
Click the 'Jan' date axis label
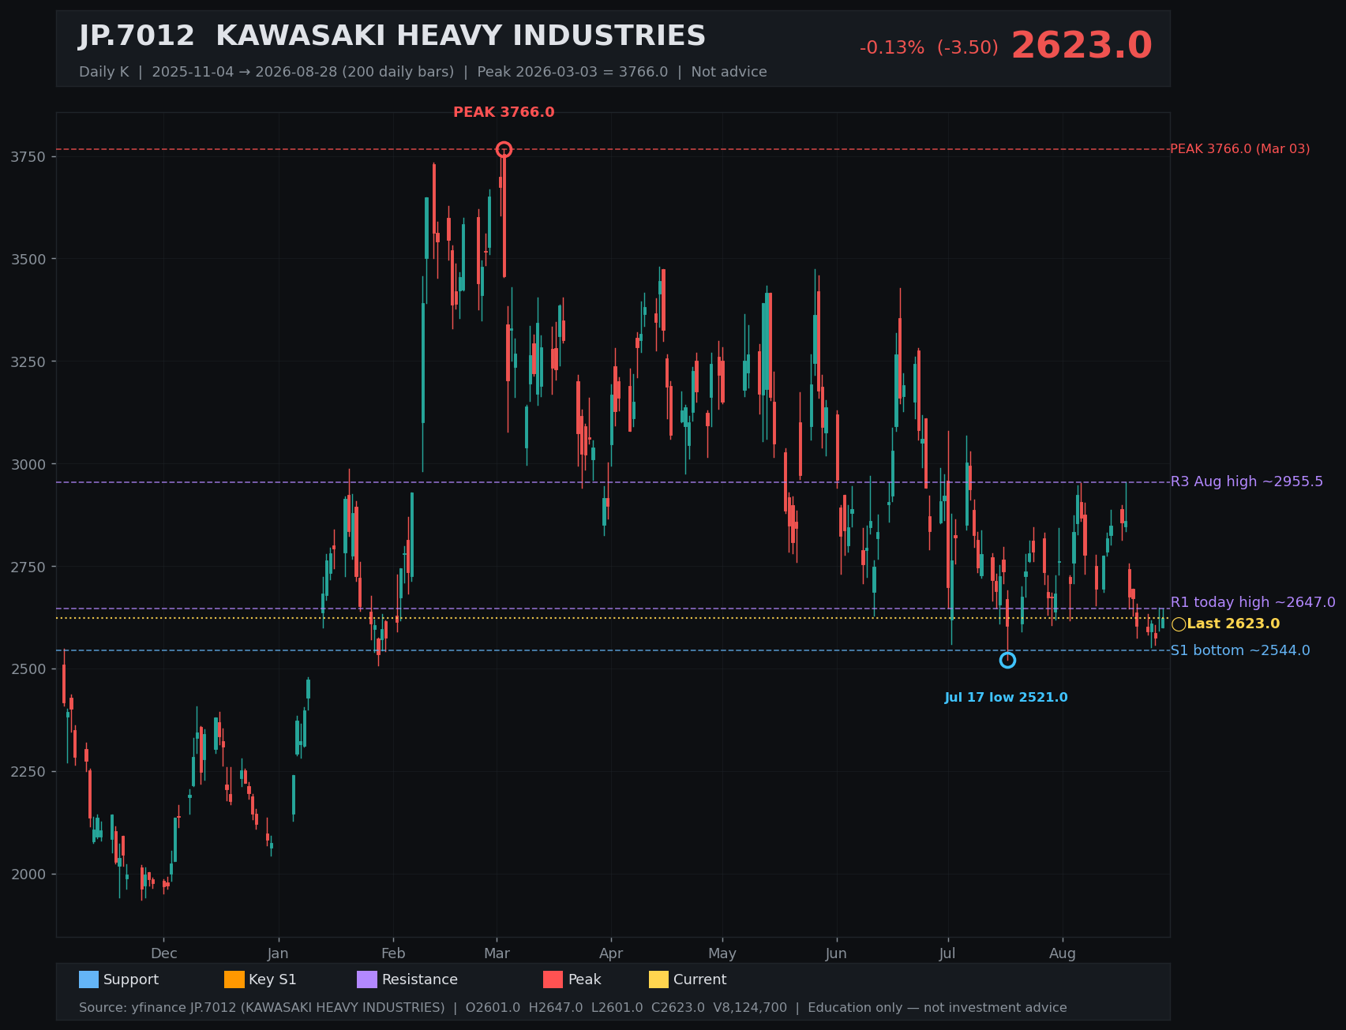[278, 953]
